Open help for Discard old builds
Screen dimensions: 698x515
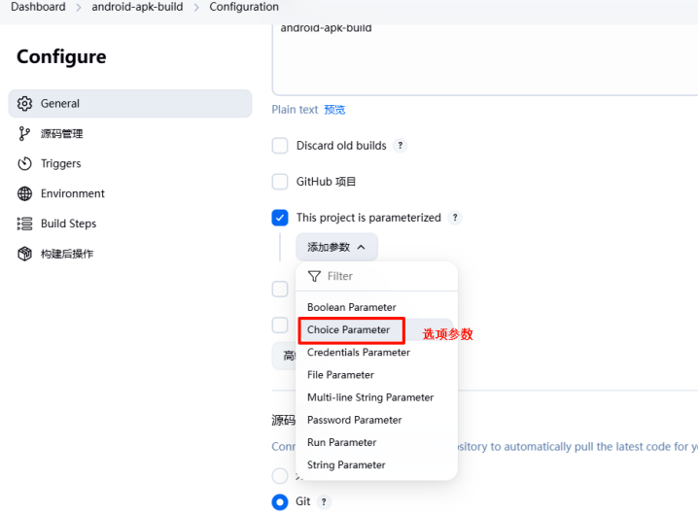pyautogui.click(x=400, y=146)
